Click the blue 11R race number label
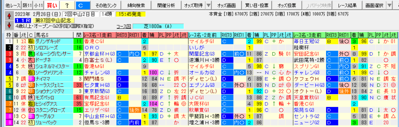 point(23,20)
